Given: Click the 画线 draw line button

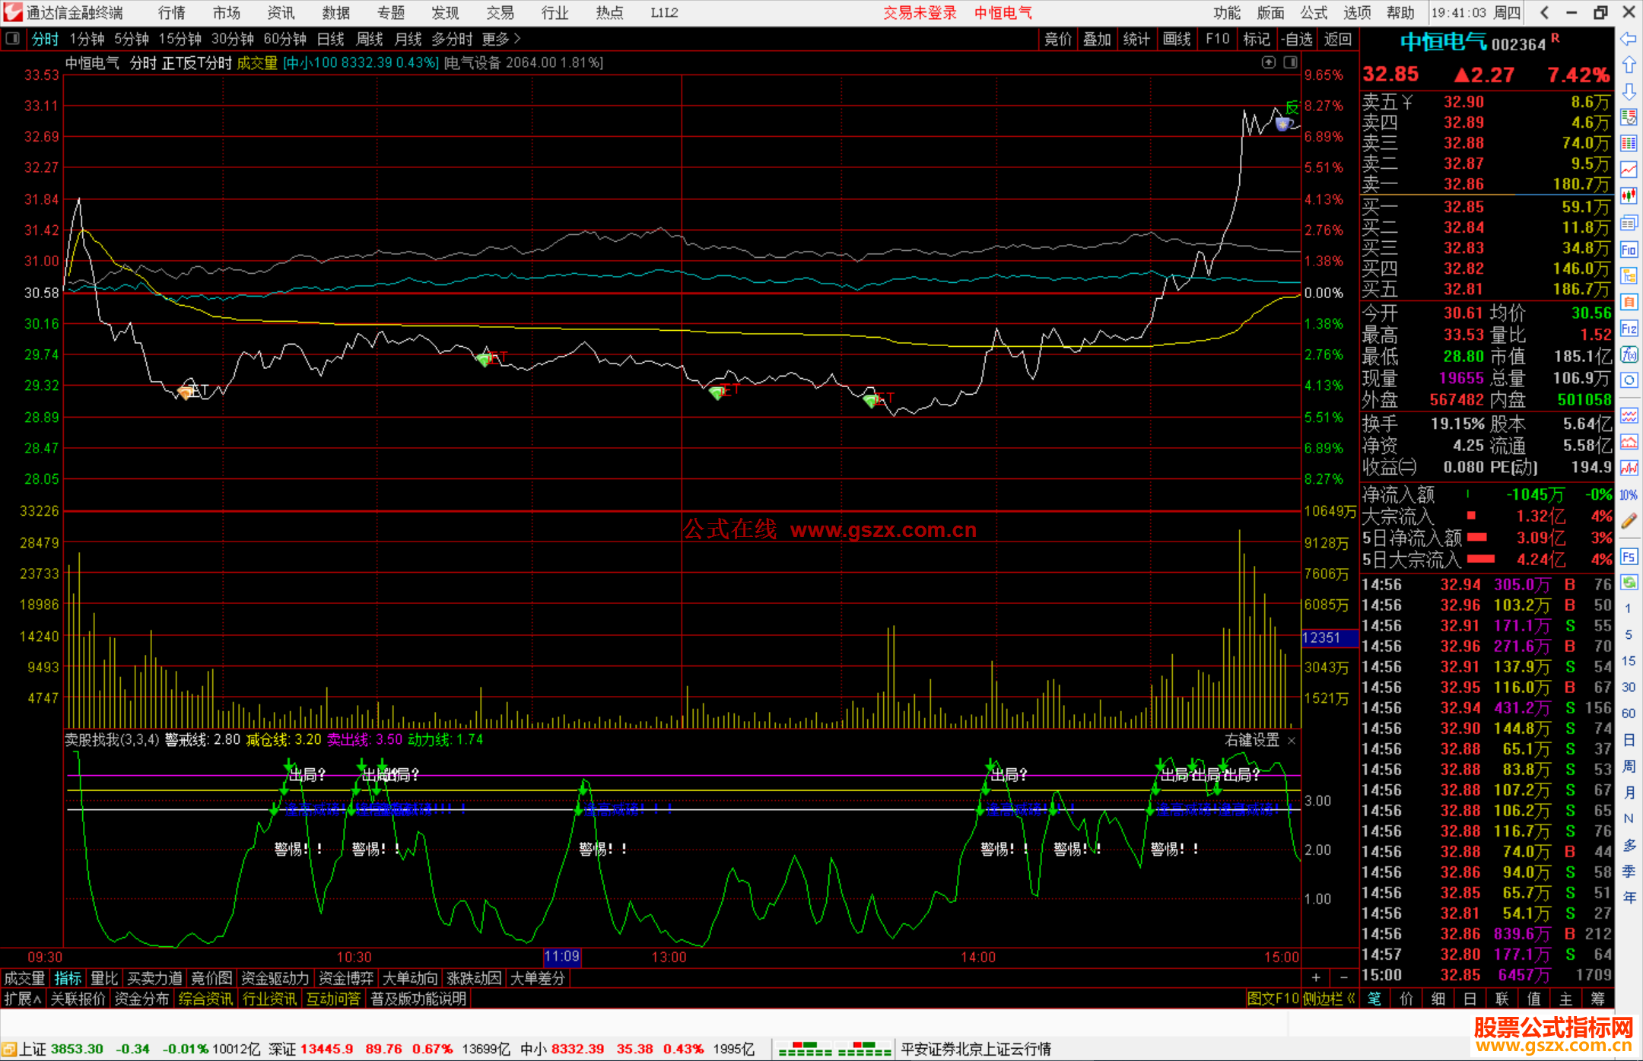Looking at the screenshot, I should tap(1177, 39).
